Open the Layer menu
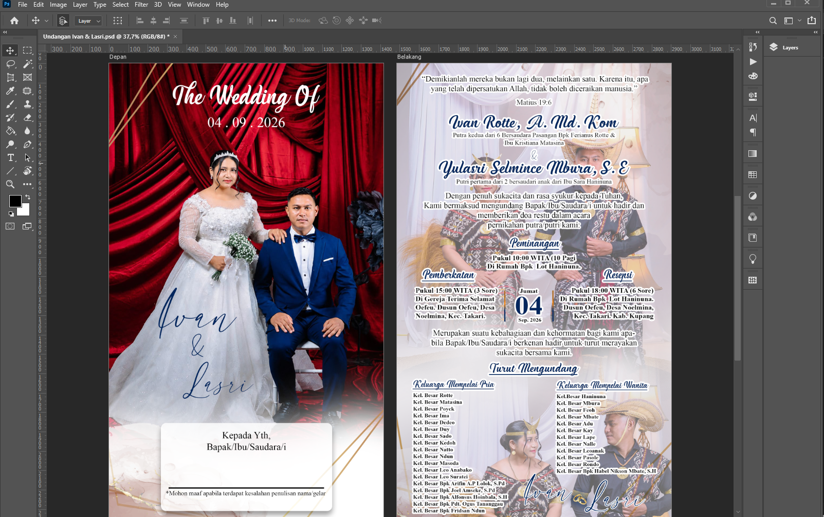The height and width of the screenshot is (517, 824). tap(80, 5)
